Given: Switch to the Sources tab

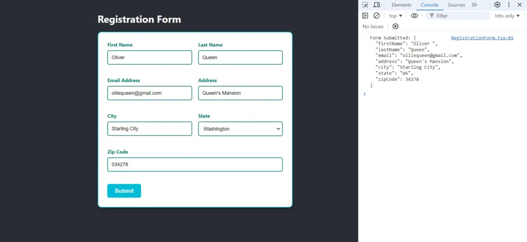Looking at the screenshot, I should coord(456,5).
